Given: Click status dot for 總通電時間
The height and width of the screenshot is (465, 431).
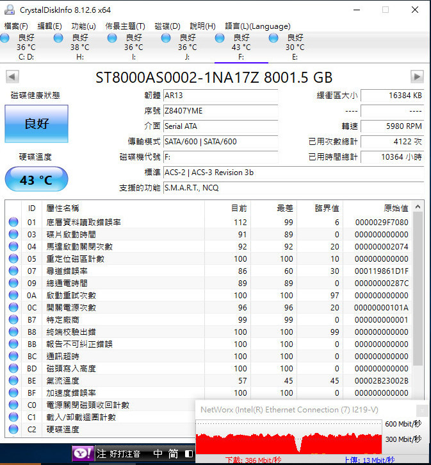Looking at the screenshot, I should [x=13, y=283].
